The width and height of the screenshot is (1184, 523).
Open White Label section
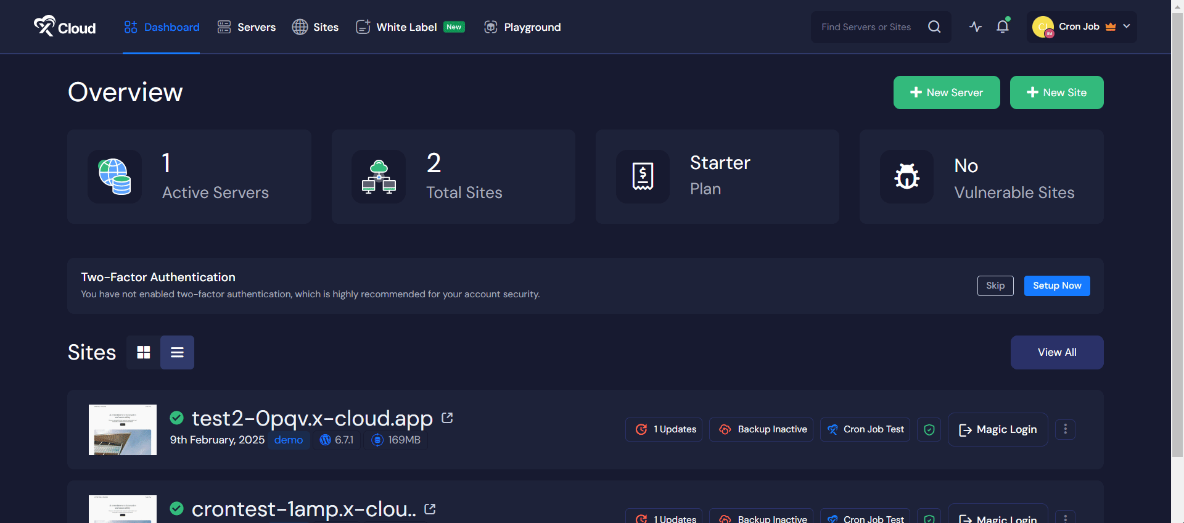(x=410, y=27)
